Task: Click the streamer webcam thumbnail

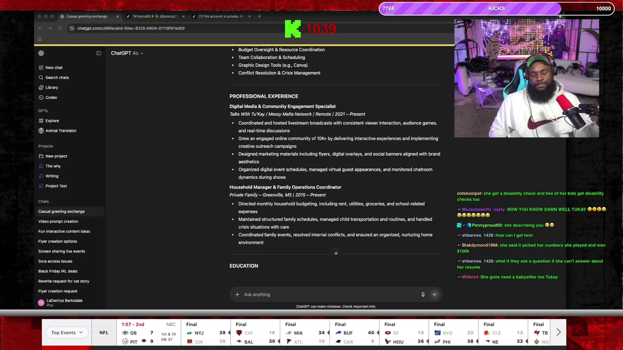Action: 527,78
